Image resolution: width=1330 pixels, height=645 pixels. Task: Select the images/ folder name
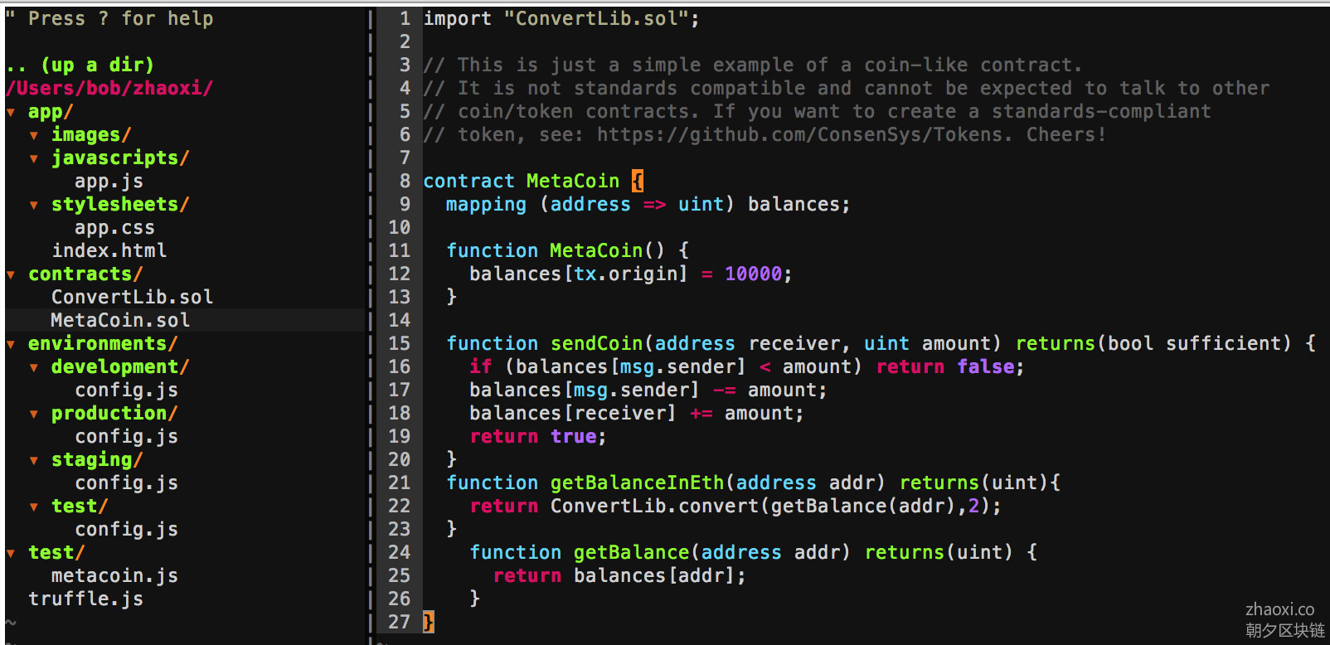click(x=91, y=134)
